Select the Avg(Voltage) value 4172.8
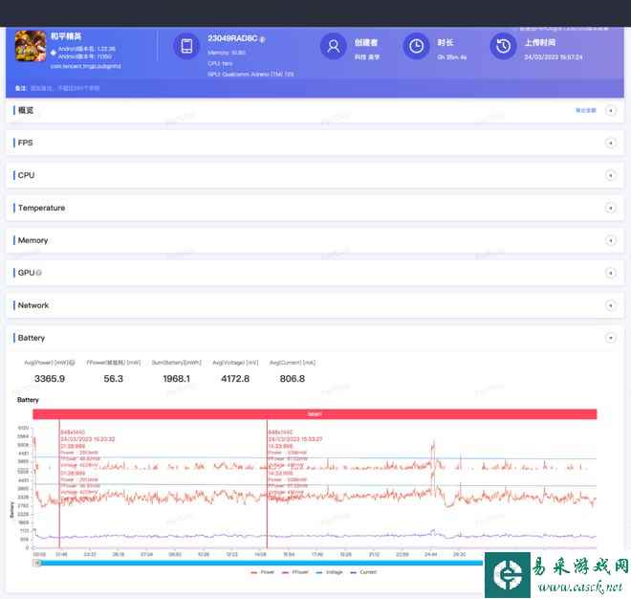Viewport: 631px width, 599px height. 235,379
